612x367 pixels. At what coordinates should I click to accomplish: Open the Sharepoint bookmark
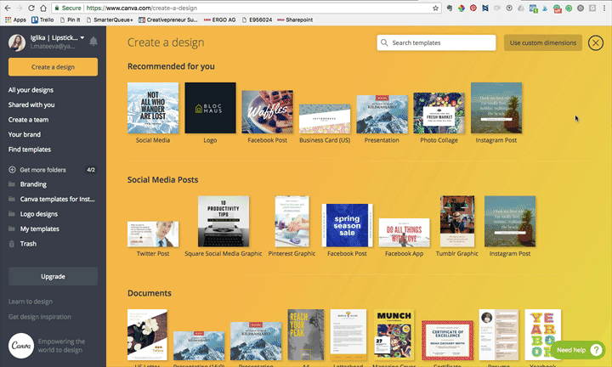(295, 20)
